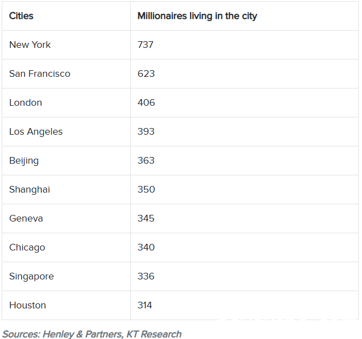Select the New York cell
The image size is (362, 339).
coord(66,45)
